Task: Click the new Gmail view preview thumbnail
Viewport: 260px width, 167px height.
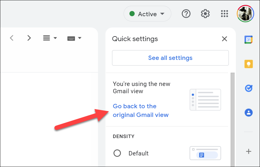Action: point(205,100)
